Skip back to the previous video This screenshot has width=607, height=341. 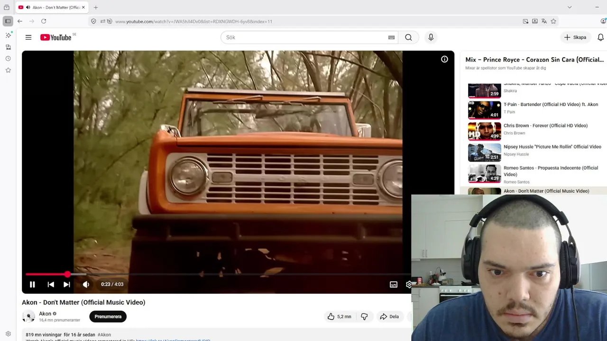point(51,284)
